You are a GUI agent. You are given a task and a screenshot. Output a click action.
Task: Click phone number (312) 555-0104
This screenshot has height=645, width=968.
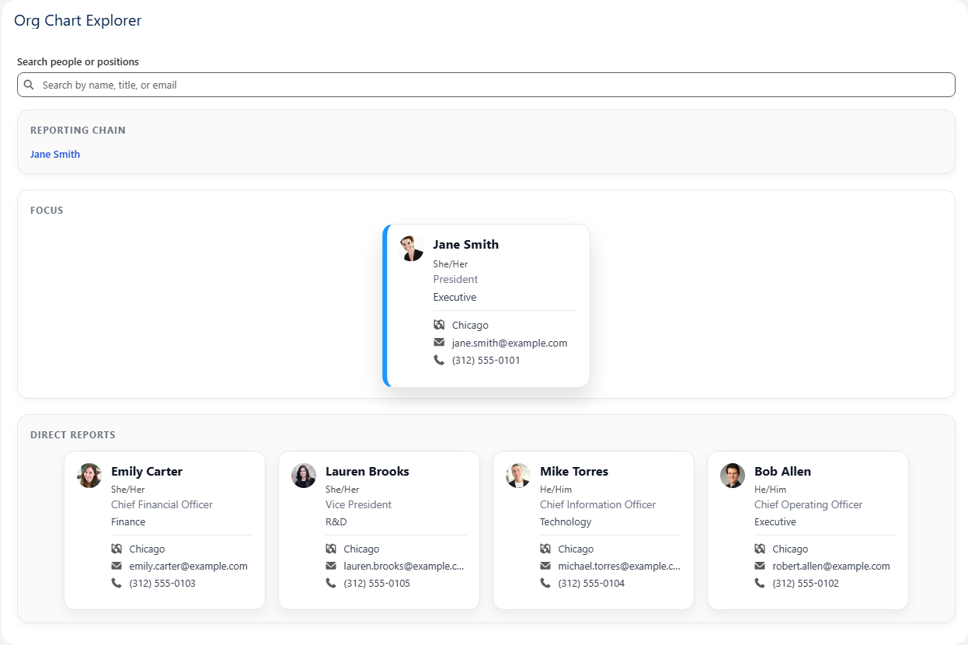[x=591, y=583]
